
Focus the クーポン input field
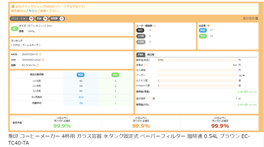point(197,75)
